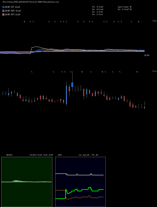Image resolution: width=157 pixels, height=207 pixels.
Task: Click the white EMA spike peak in the upper chart
Action: 35,47
